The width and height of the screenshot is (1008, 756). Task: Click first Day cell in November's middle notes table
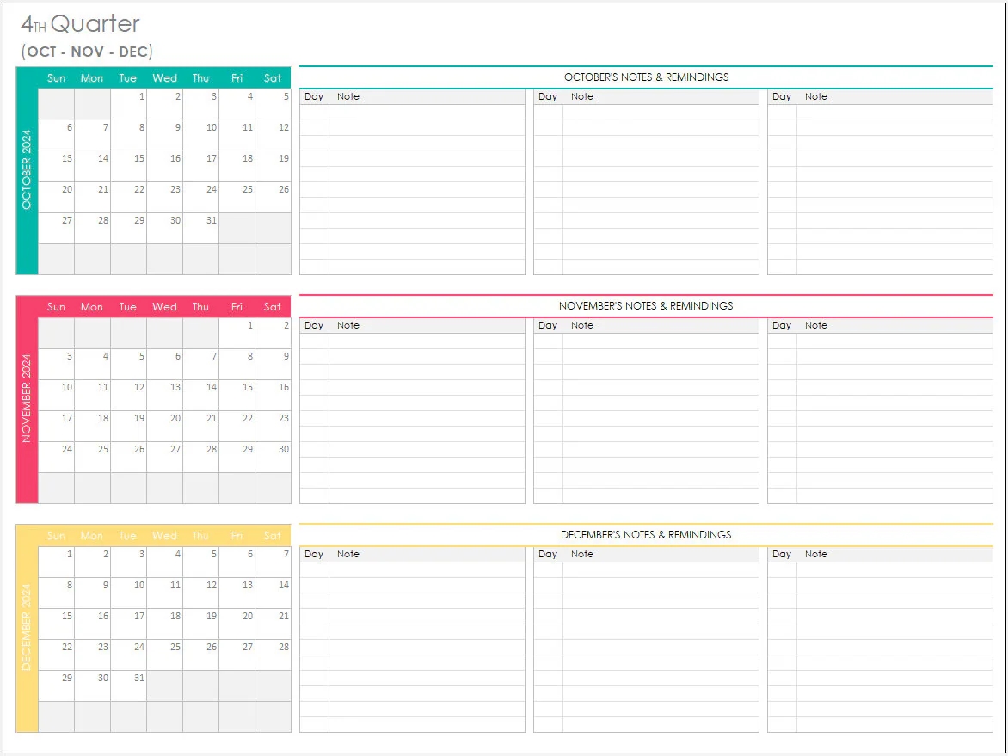pos(548,341)
